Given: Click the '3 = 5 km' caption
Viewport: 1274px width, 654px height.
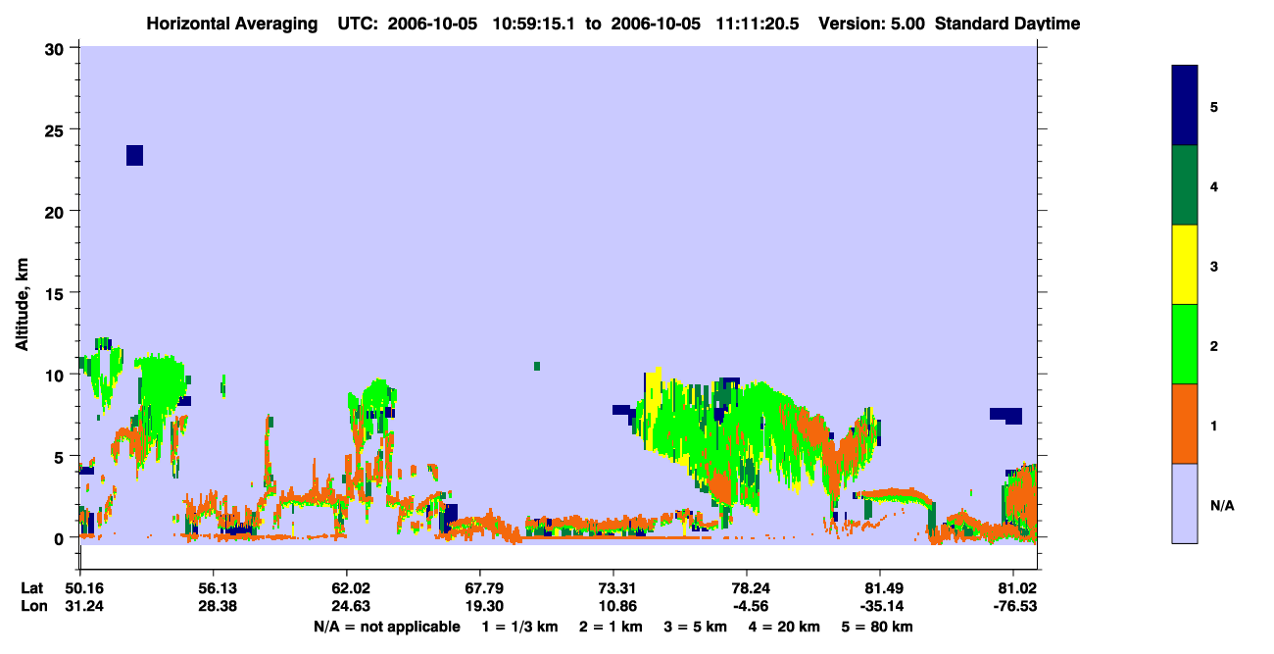Looking at the screenshot, I should tap(695, 627).
